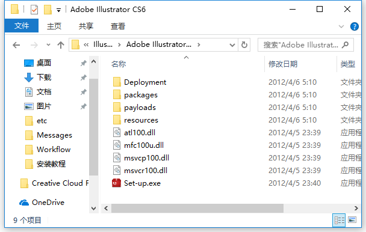The image size is (366, 232).
Task: Expand breadcrumb arrow after Adobe Illustrator
Action: coord(199,44)
